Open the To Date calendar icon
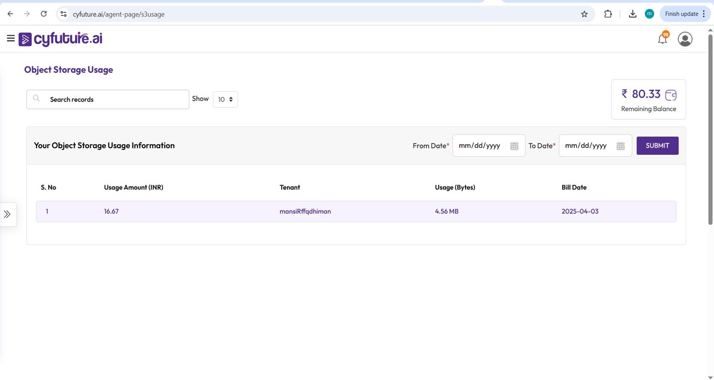This screenshot has width=714, height=380. pos(620,145)
